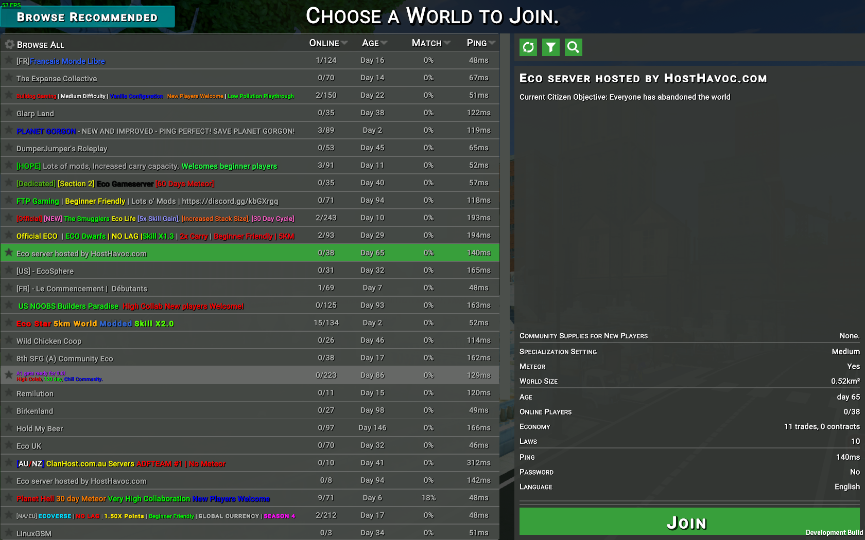Screen dimensions: 865x540
Task: Star the Hold My Beer server
Action: coord(9,427)
